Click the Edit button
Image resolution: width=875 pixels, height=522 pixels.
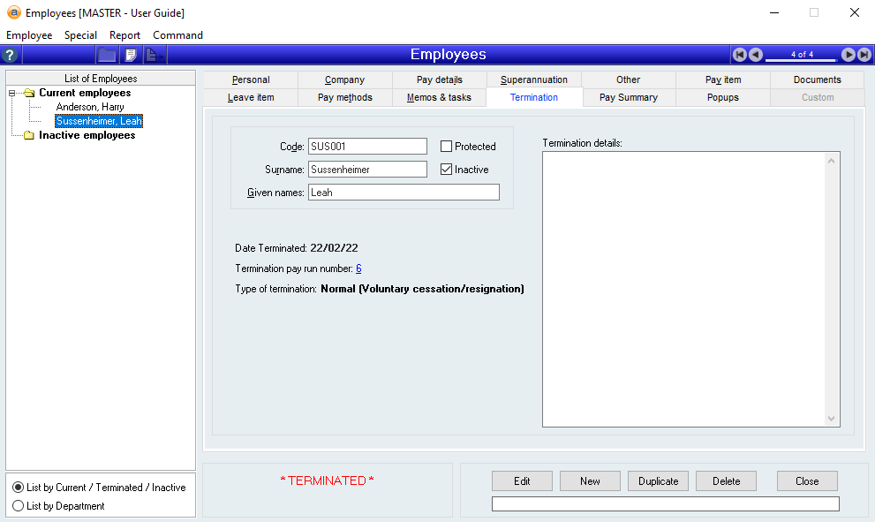(x=522, y=481)
